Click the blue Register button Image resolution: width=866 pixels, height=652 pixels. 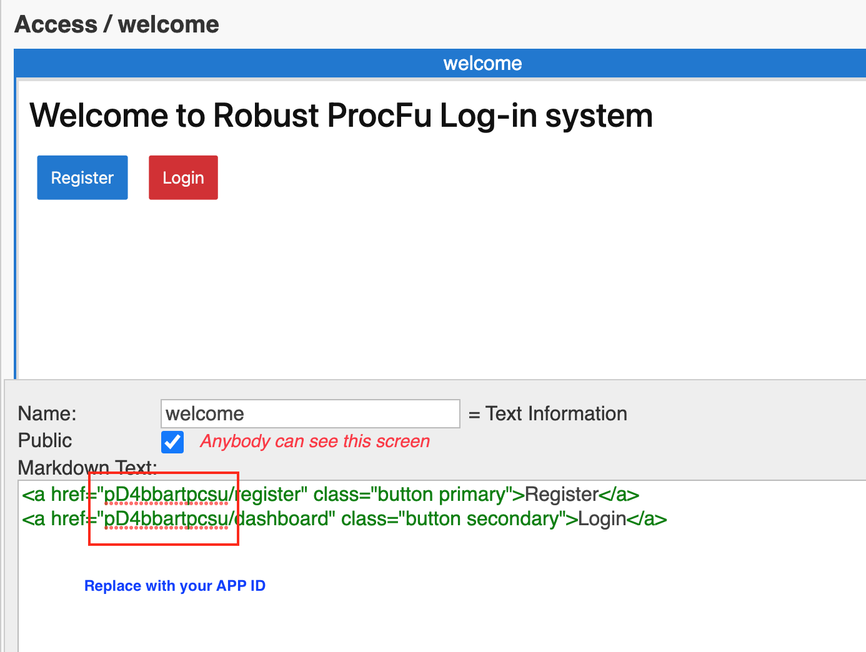[82, 178]
